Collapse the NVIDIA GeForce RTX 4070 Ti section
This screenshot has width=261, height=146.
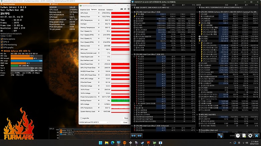[2, 51]
